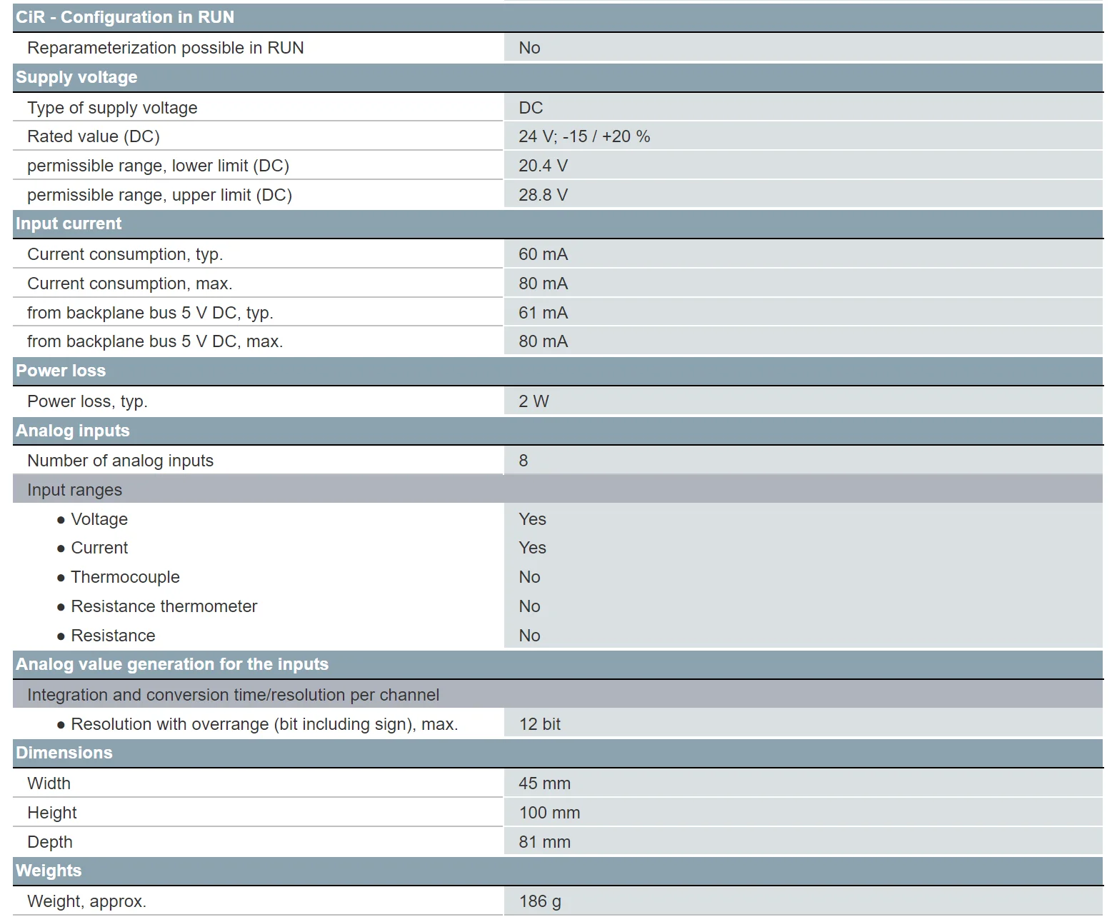
Task: Select the 'Depth' label
Action: click(50, 842)
